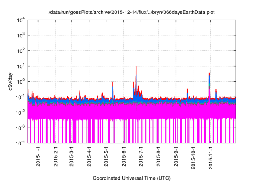Click the 2015-6-1 date tick label

click(123, 157)
